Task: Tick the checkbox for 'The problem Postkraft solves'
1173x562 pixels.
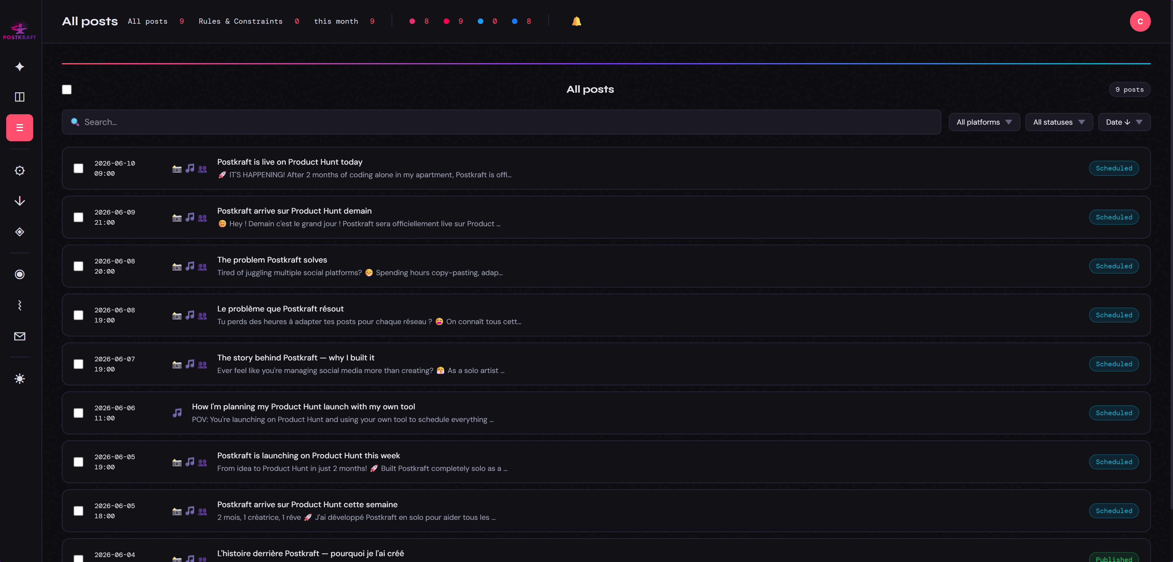Action: point(78,266)
